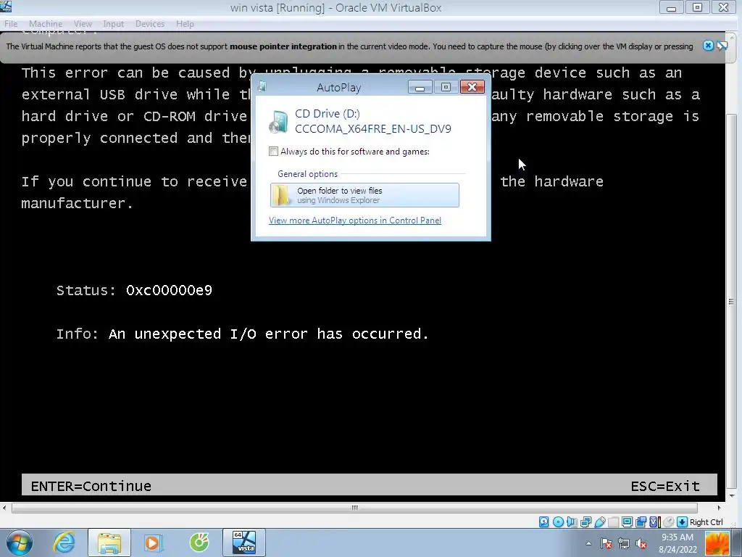Screen dimensions: 742x557
Task: Click the 'ESC=Exit' text in VM
Action: [665, 487]
